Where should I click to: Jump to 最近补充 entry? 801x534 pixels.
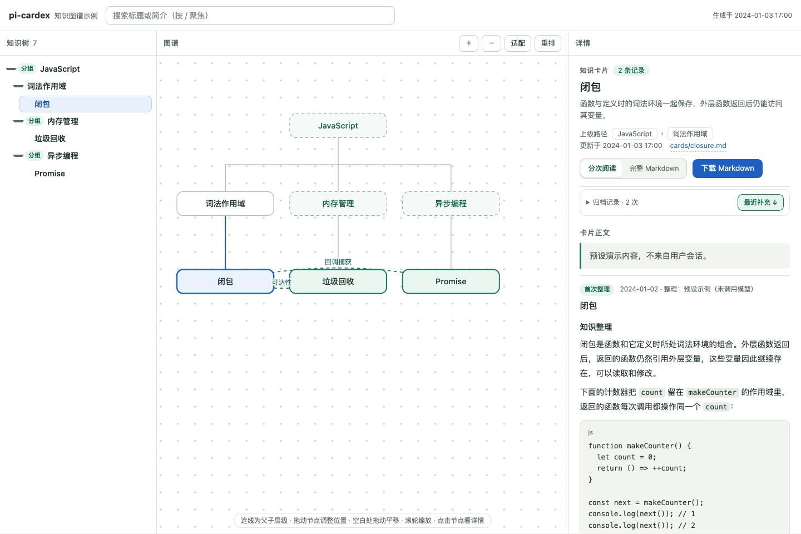click(x=760, y=202)
